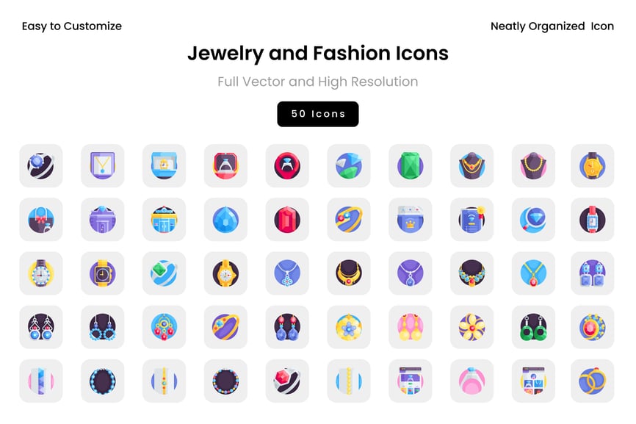Select the Jewelry and Fashion Icons heading
Image resolution: width=636 pixels, height=424 pixels.
[x=317, y=54]
